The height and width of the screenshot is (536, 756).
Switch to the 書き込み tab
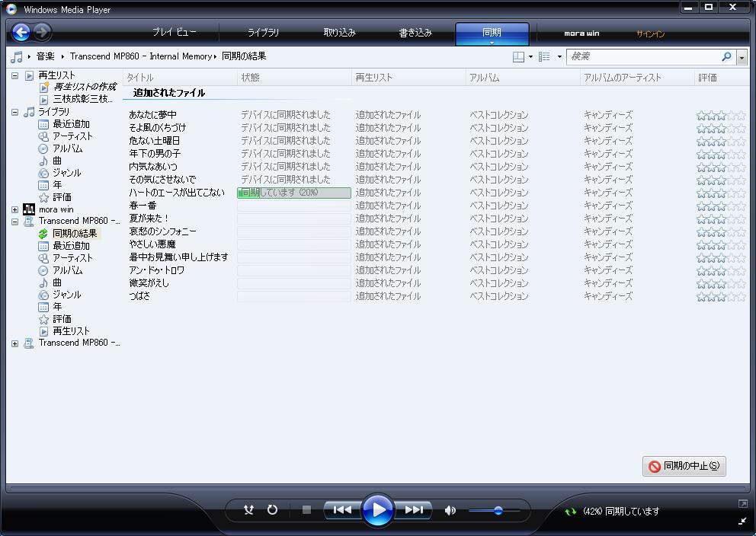click(x=415, y=32)
